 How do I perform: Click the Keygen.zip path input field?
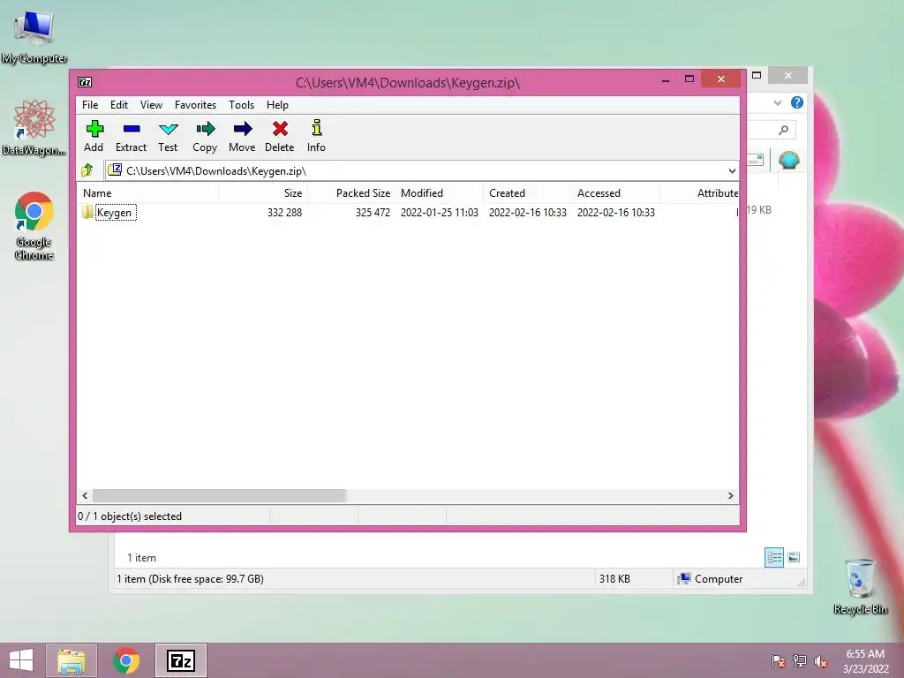(415, 170)
